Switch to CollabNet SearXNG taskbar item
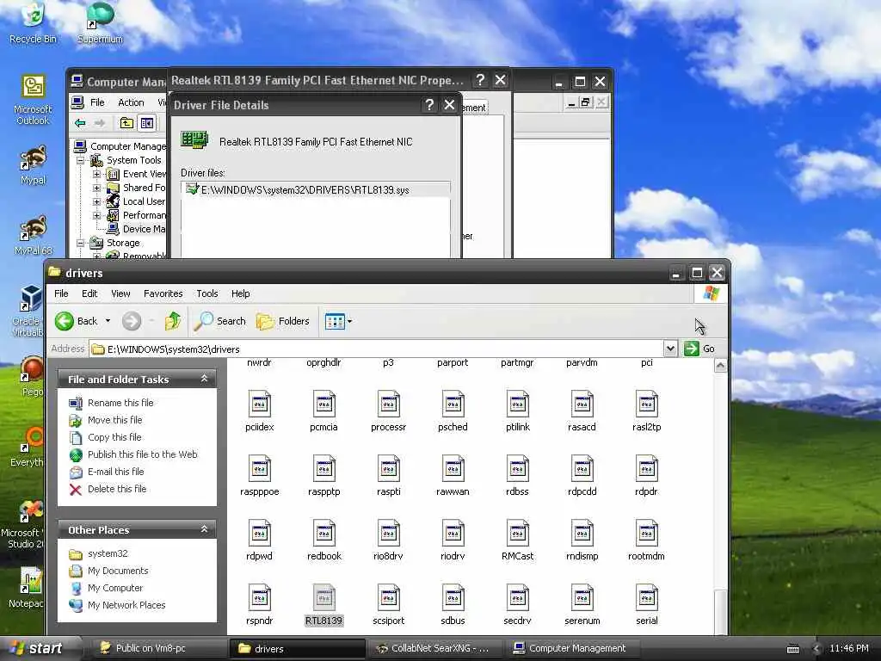The height and width of the screenshot is (661, 881). point(436,648)
